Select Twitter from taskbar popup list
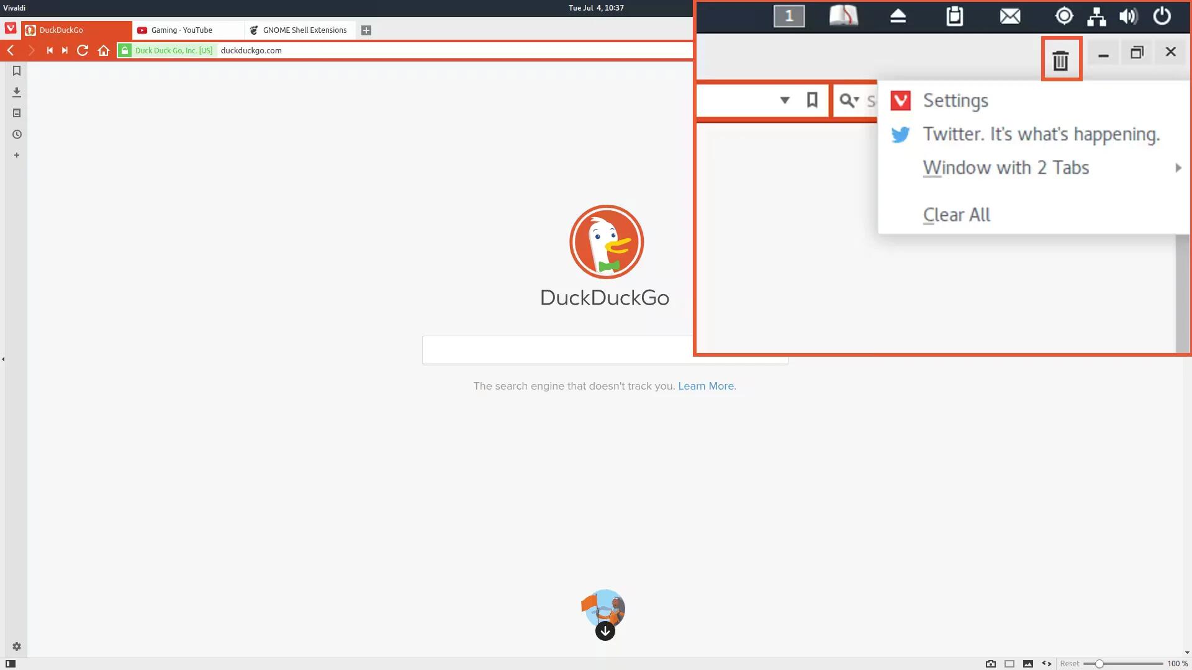Image resolution: width=1192 pixels, height=670 pixels. point(1040,133)
